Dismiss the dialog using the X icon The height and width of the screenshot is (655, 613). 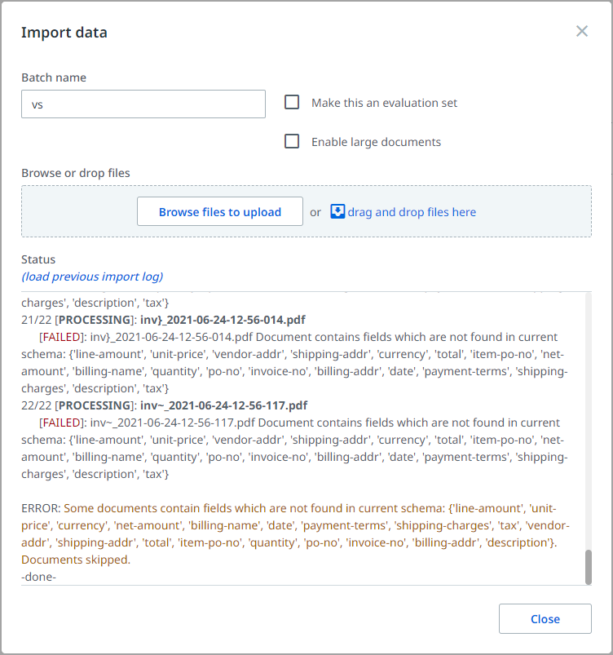582,31
